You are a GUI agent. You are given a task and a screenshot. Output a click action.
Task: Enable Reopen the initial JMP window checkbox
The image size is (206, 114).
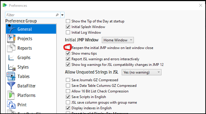[68, 48]
